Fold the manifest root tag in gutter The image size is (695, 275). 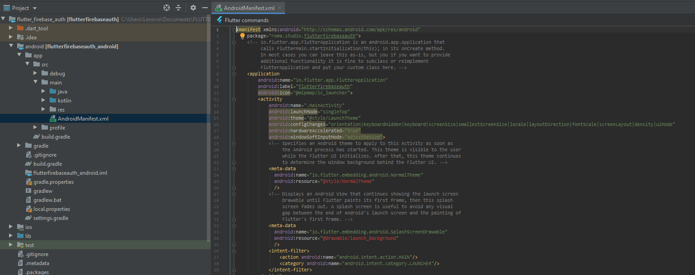coord(234,29)
